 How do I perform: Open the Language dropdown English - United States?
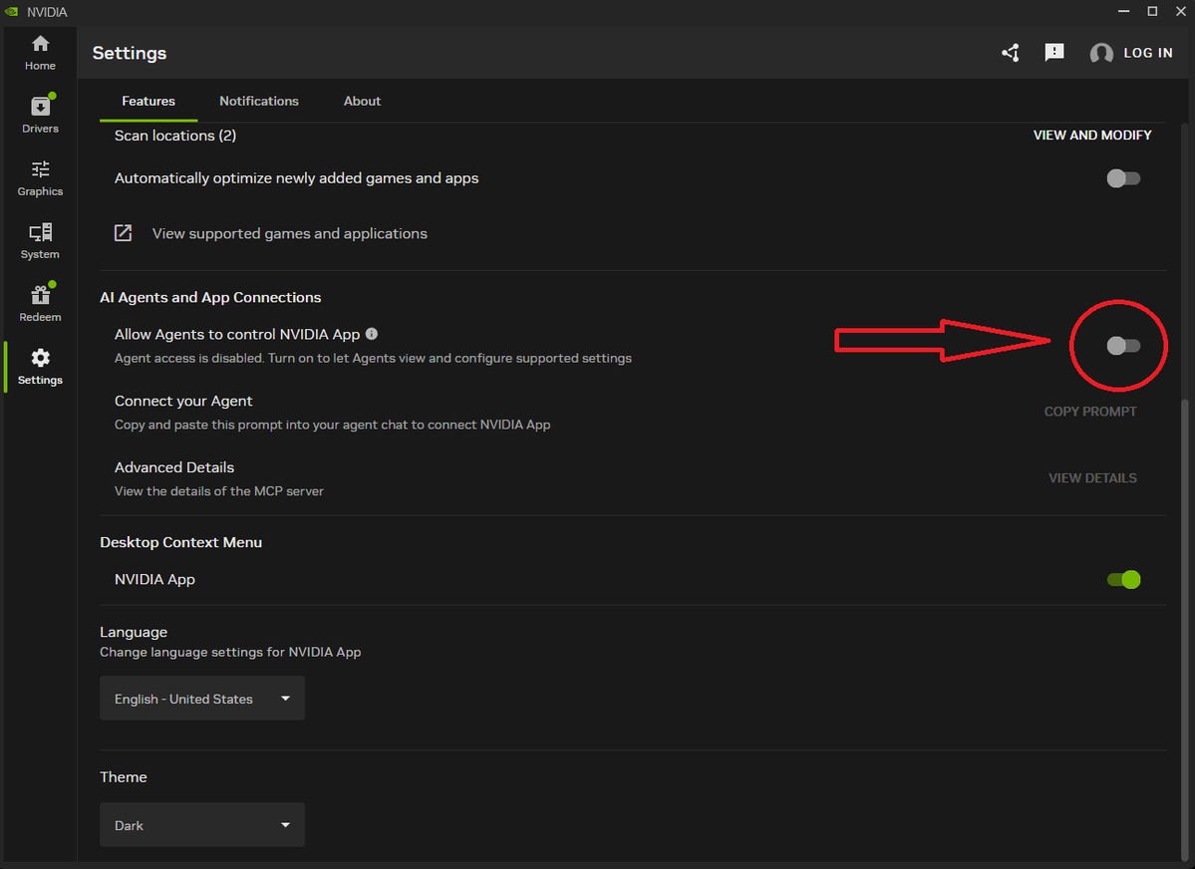point(202,699)
